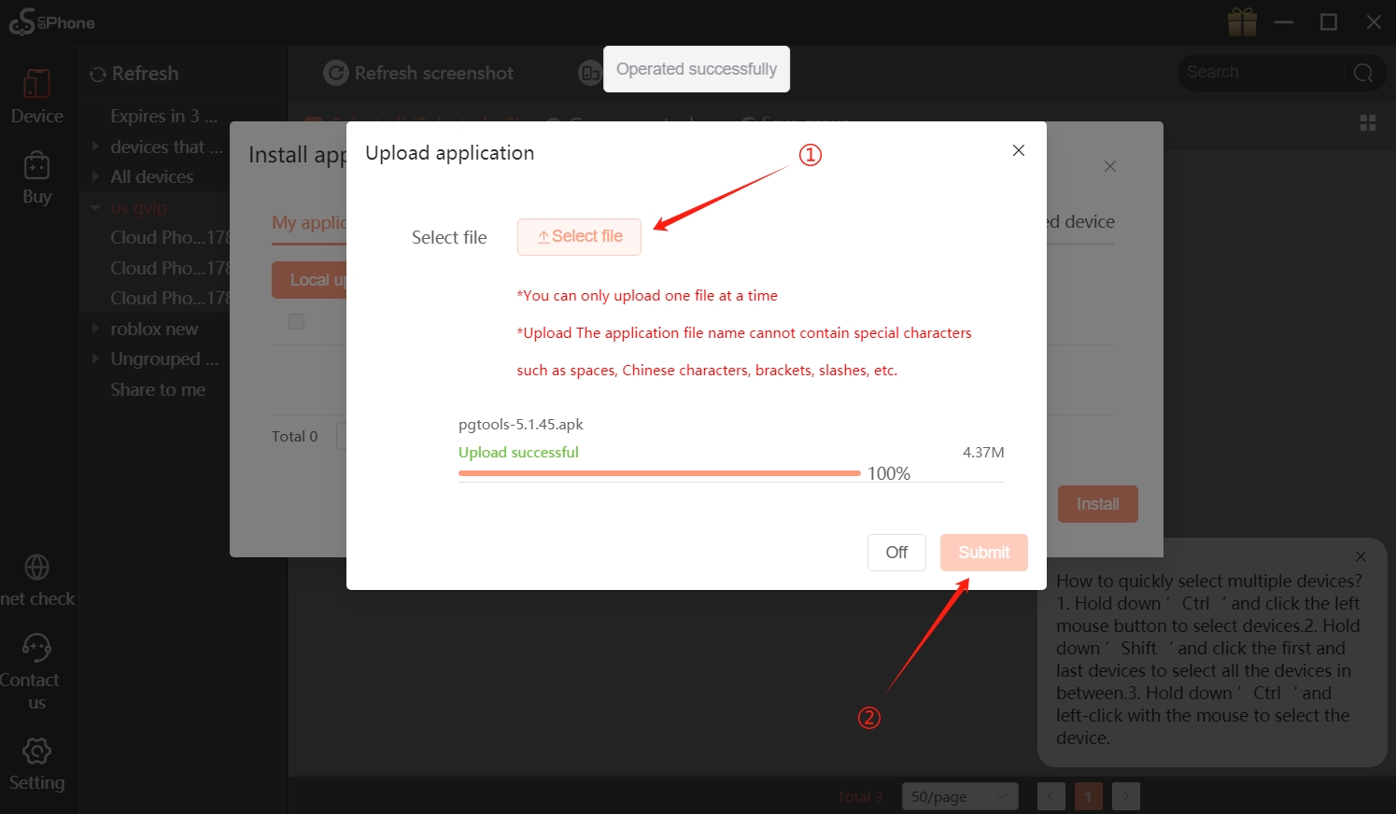Click the Refresh device list button
Screen dimensions: 1396x814
[x=134, y=74]
